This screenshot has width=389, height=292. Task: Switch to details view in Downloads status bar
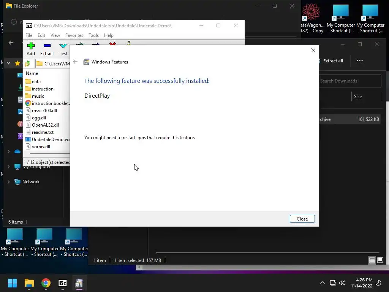click(372, 260)
